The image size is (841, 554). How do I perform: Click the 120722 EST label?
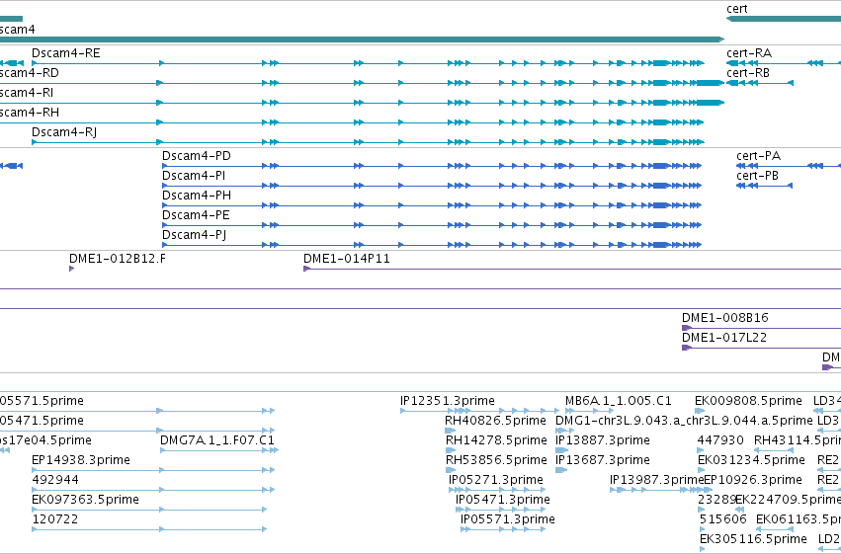click(x=54, y=519)
